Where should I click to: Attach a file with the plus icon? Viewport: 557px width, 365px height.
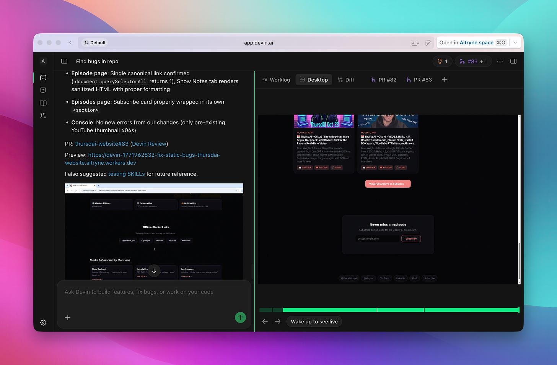68,318
